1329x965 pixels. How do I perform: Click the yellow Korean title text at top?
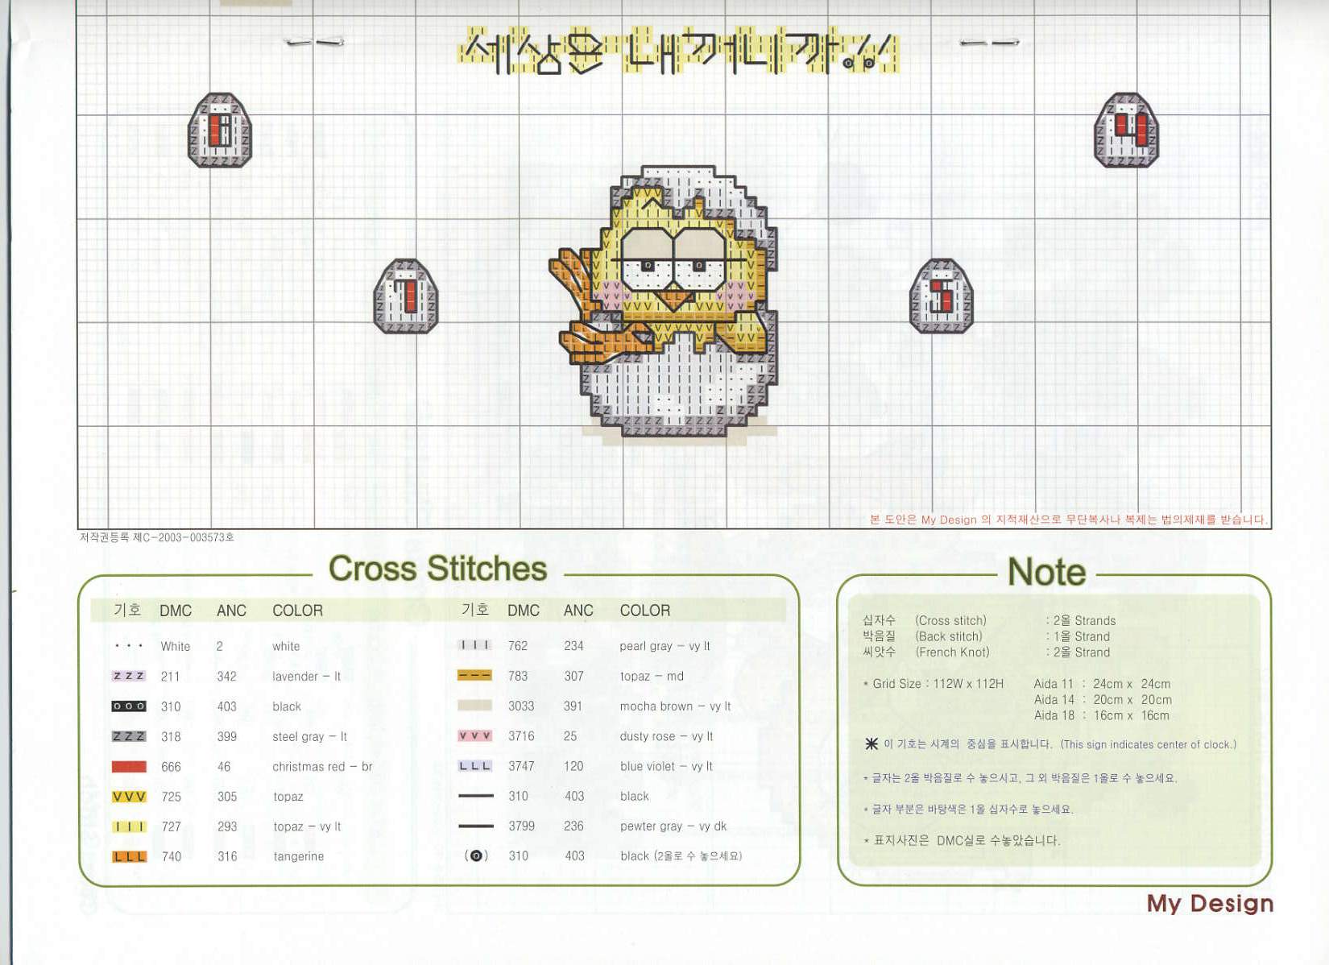click(679, 52)
